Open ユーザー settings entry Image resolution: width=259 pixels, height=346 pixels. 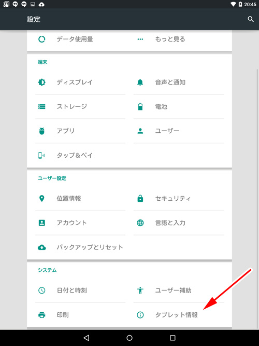[x=179, y=131]
